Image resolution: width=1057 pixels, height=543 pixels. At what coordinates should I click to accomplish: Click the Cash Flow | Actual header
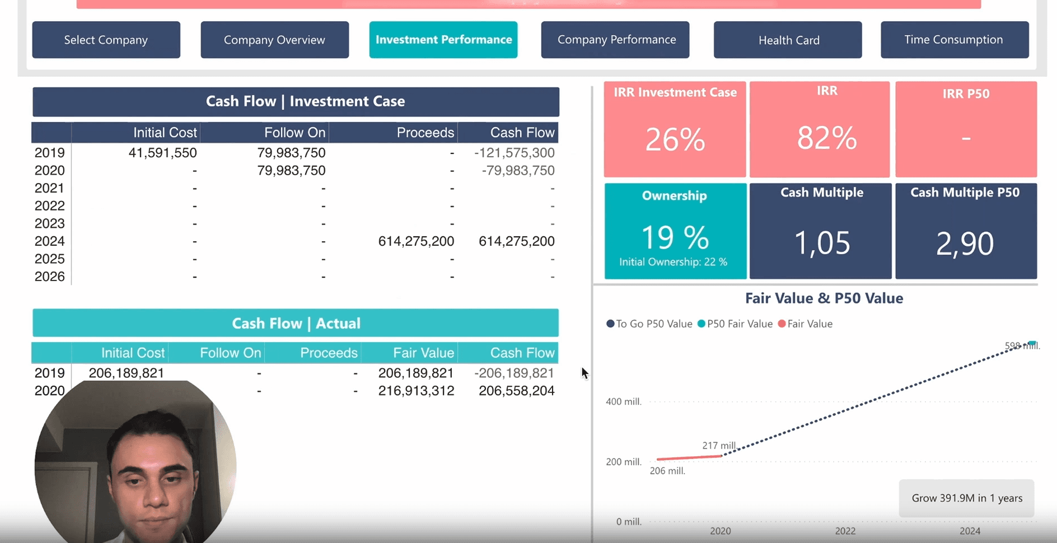tap(296, 323)
